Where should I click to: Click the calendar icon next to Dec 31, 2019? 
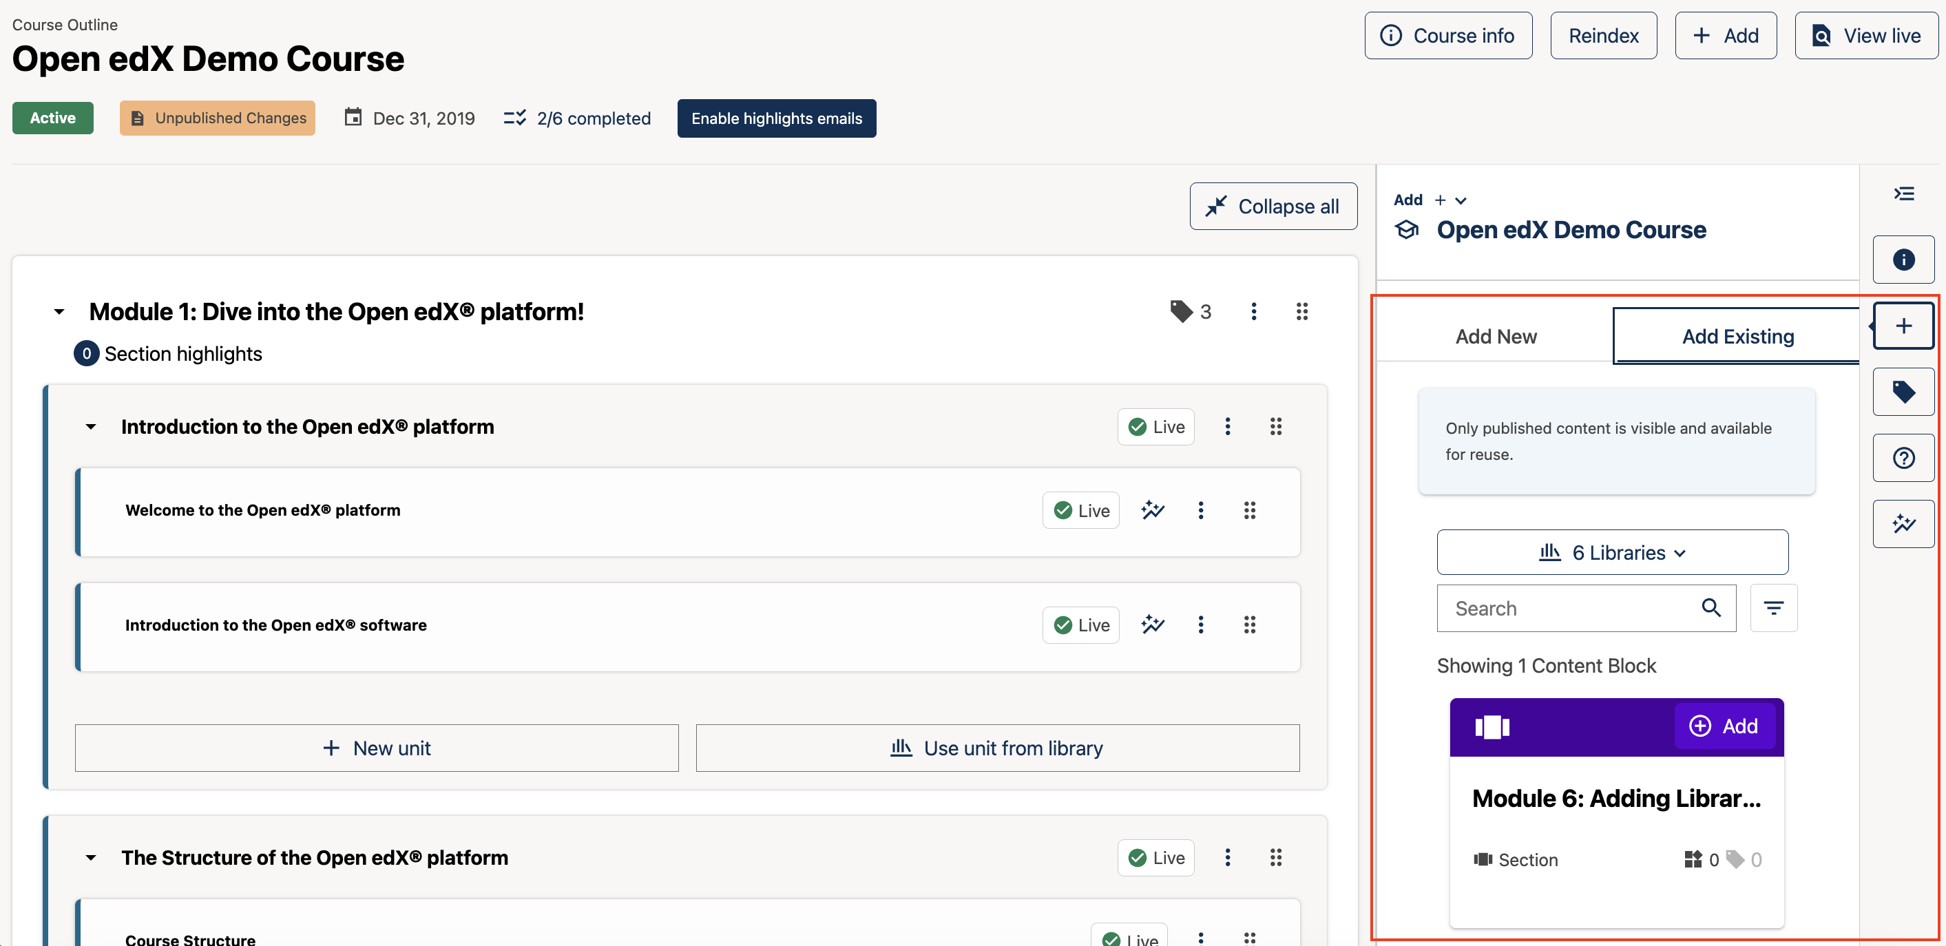[x=353, y=117]
